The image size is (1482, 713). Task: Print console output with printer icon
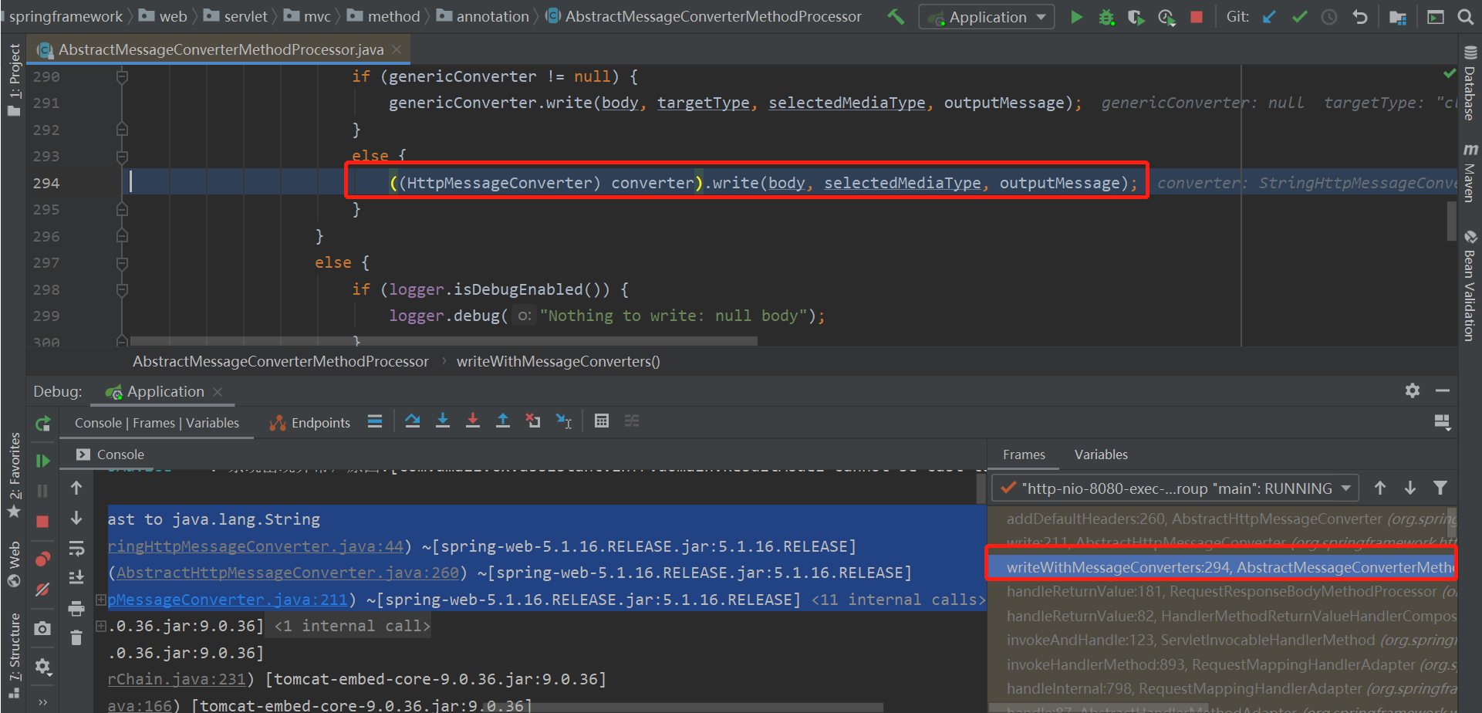76,609
